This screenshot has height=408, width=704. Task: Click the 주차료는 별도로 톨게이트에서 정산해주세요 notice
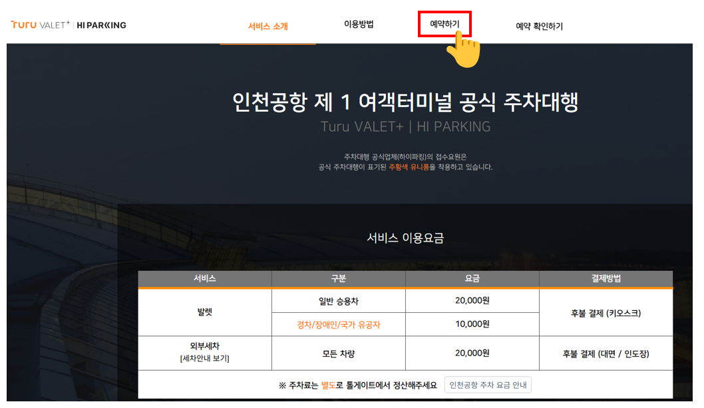358,385
